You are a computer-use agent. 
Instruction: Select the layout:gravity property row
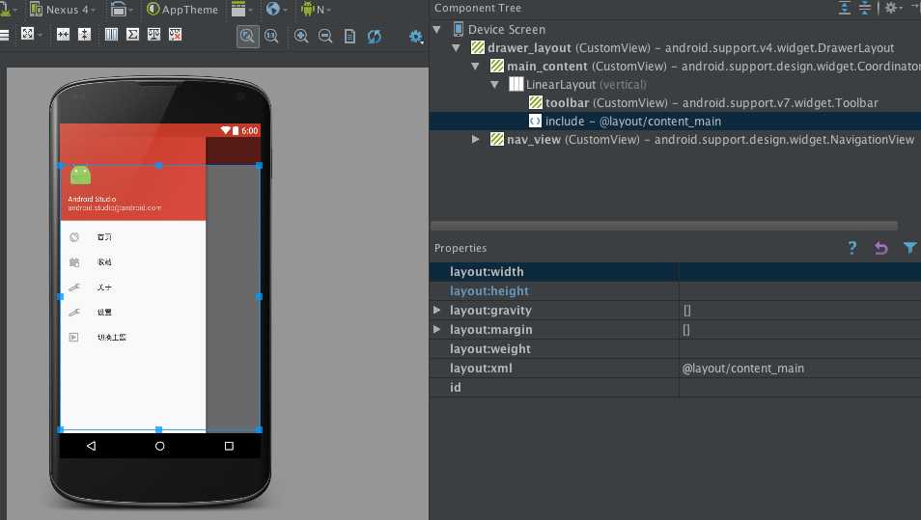click(x=675, y=310)
